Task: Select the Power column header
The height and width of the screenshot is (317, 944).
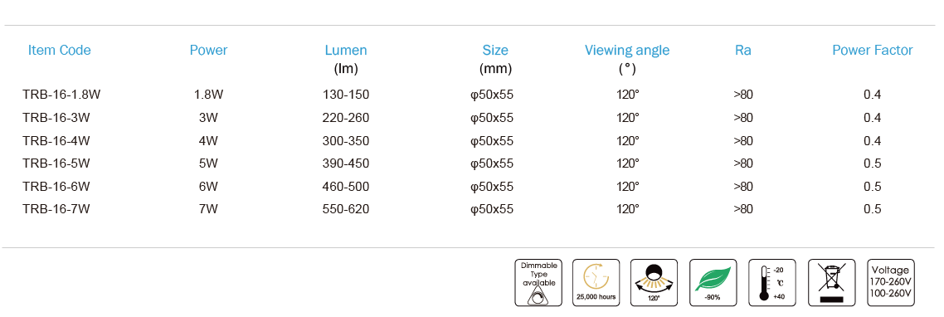Action: (x=209, y=50)
